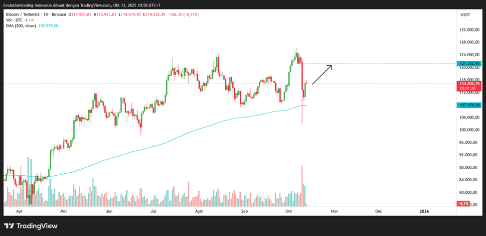This screenshot has width=486, height=236.
Task: Open the EMA (200, close) indicator legend
Action: pyautogui.click(x=21, y=25)
